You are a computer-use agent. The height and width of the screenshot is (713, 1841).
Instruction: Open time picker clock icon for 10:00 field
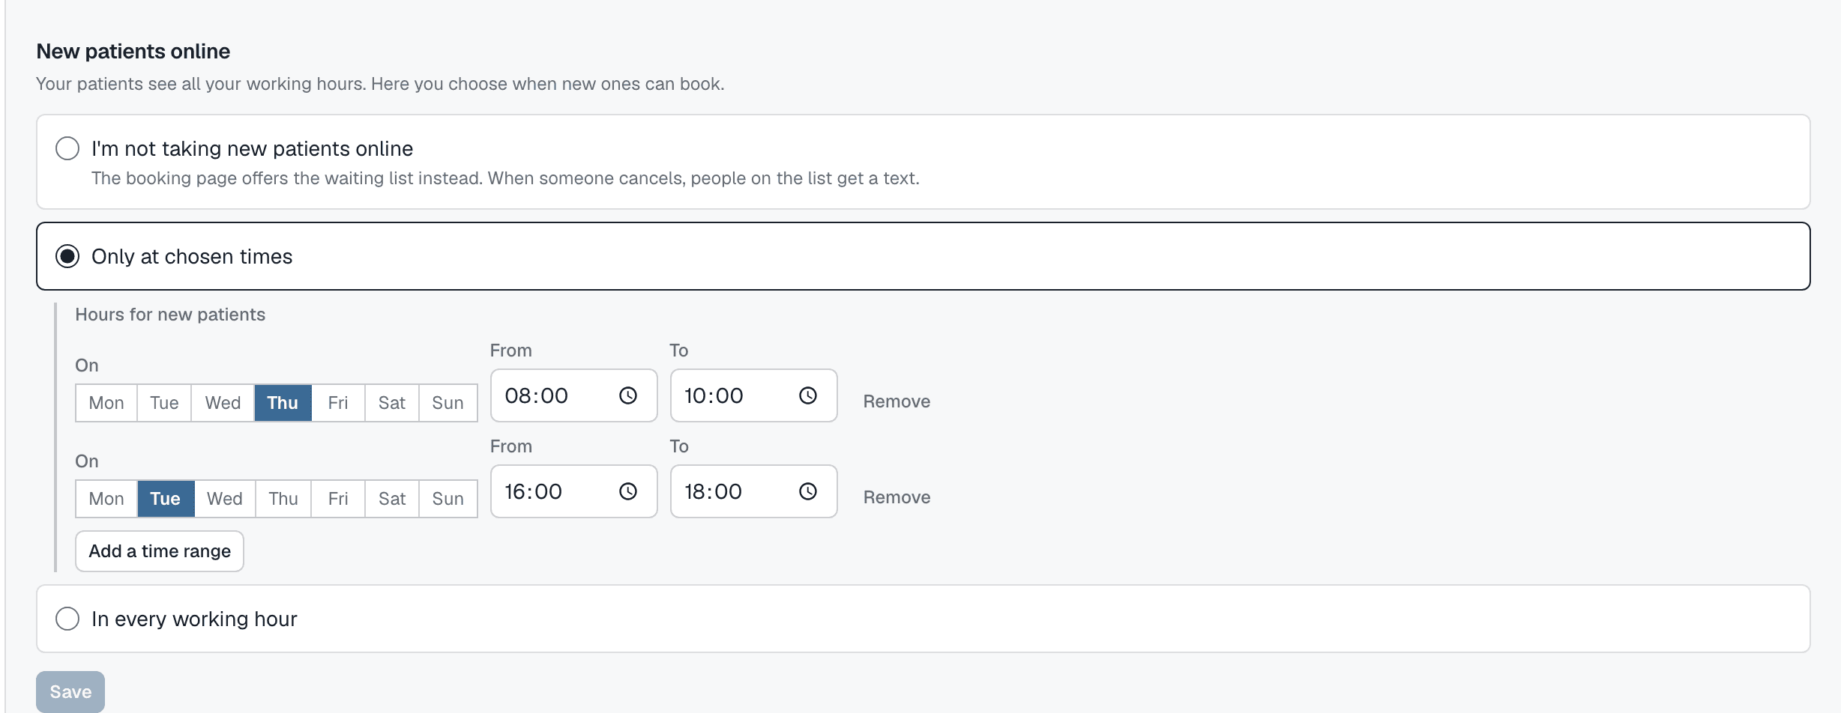tap(807, 395)
